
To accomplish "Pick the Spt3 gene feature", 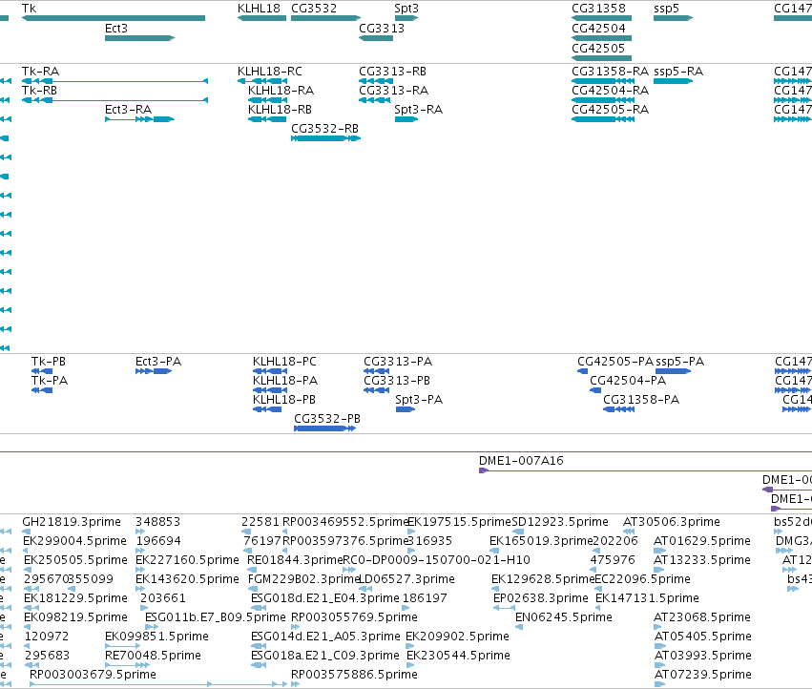I will coord(406,18).
